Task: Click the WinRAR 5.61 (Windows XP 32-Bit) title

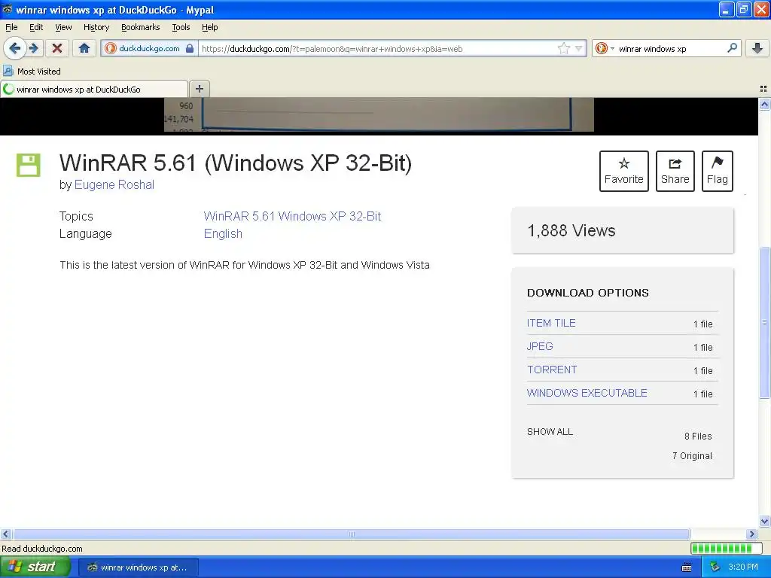Action: (236, 163)
